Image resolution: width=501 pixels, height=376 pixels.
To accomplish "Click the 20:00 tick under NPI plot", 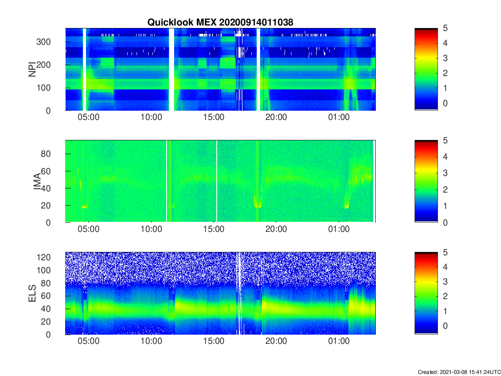I will pos(276,118).
